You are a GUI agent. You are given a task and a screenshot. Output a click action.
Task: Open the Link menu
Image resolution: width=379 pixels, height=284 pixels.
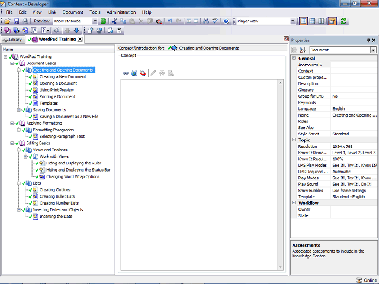click(52, 12)
